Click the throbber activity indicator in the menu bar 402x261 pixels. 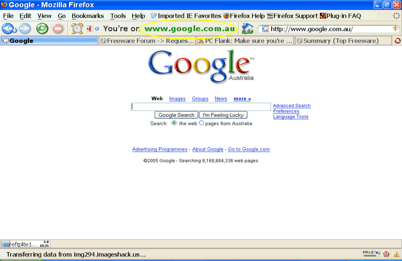pos(396,16)
